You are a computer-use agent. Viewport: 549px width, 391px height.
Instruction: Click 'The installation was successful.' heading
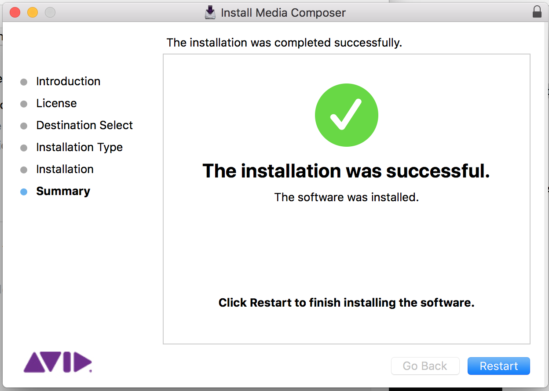click(346, 171)
